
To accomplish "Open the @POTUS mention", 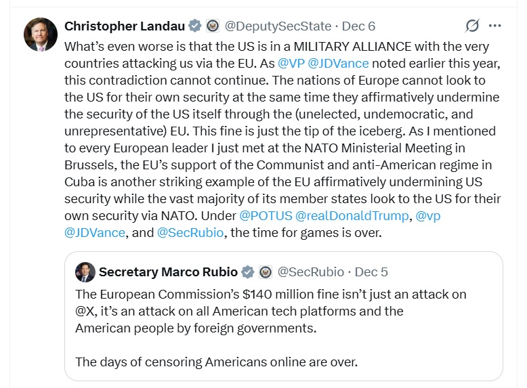I will 266,215.
